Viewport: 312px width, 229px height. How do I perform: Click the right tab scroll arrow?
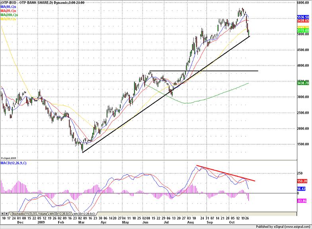pyautogui.click(x=8, y=214)
